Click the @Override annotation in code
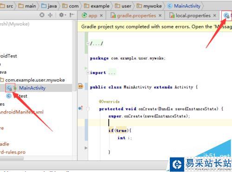This screenshot has height=172, width=232. point(109,102)
